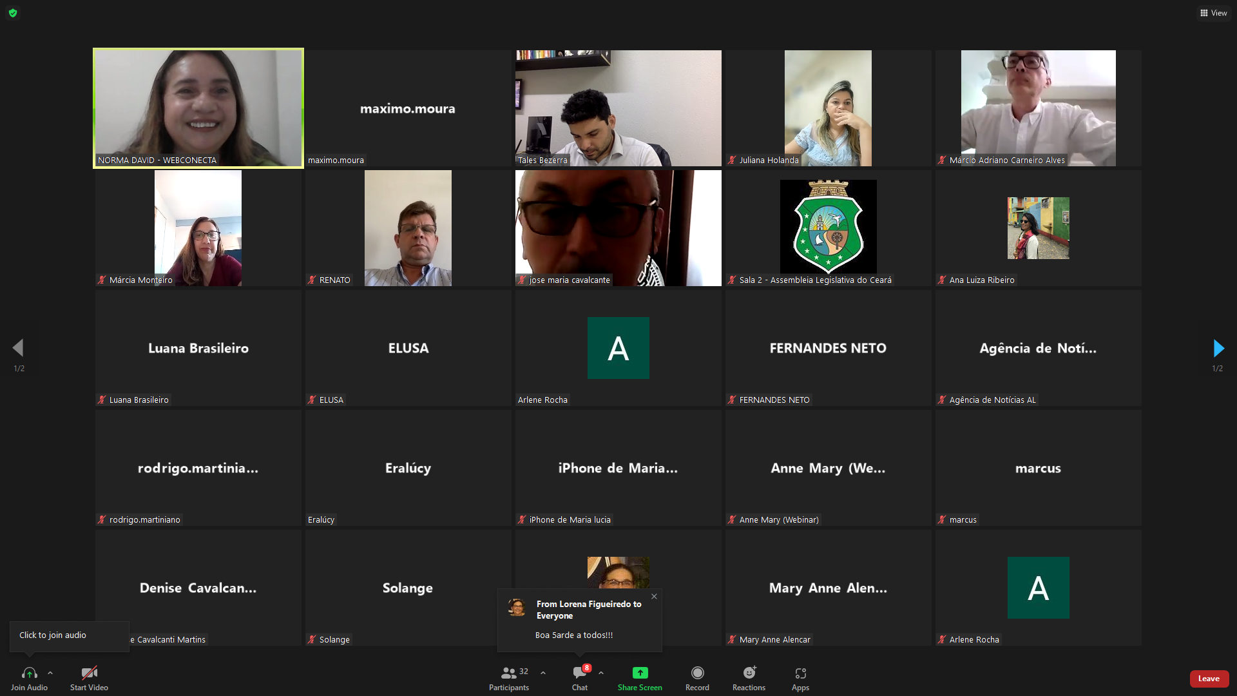This screenshot has height=696, width=1237.
Task: Open the Apps panel
Action: click(800, 673)
